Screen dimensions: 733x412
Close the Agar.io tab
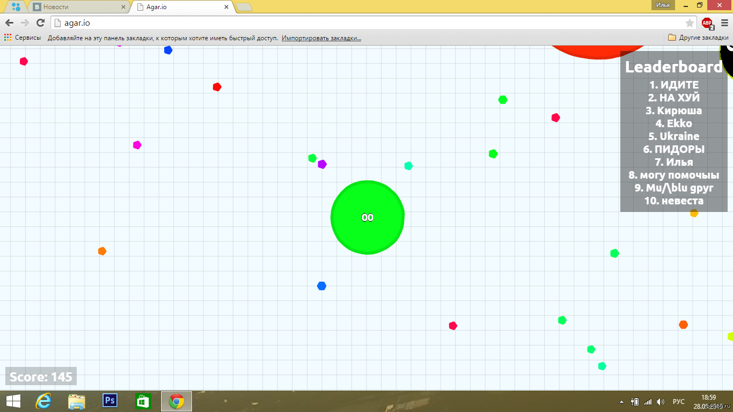click(227, 7)
